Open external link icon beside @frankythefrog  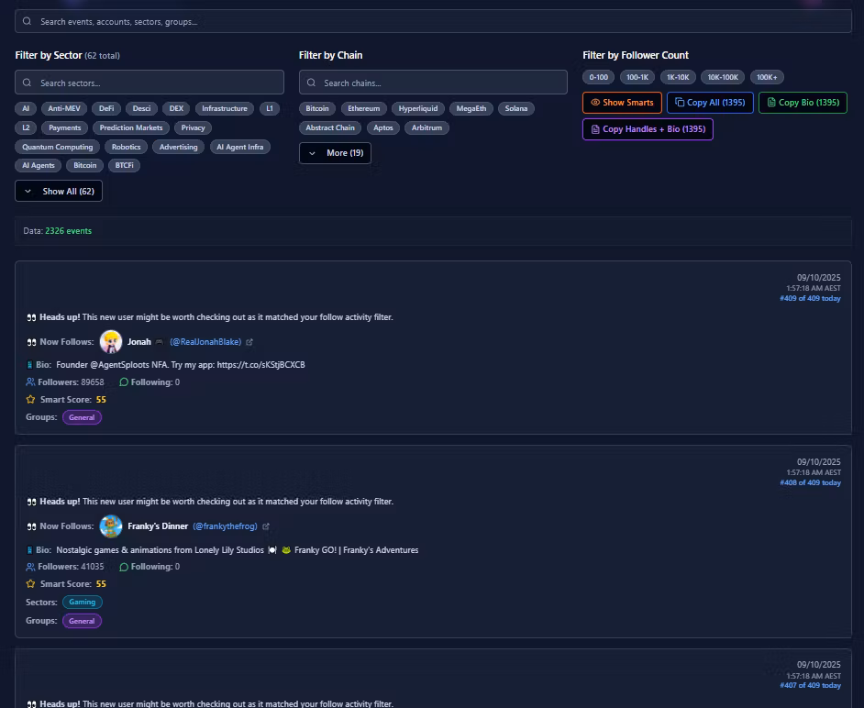(265, 526)
